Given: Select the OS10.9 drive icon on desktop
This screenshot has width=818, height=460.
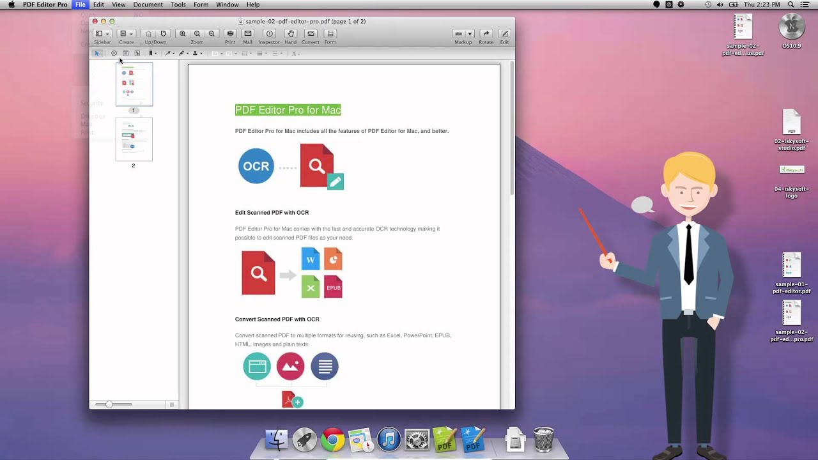Looking at the screenshot, I should pyautogui.click(x=792, y=31).
